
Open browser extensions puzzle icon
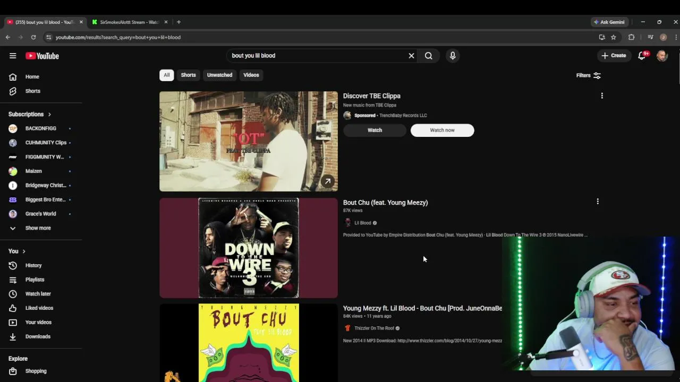pos(631,37)
